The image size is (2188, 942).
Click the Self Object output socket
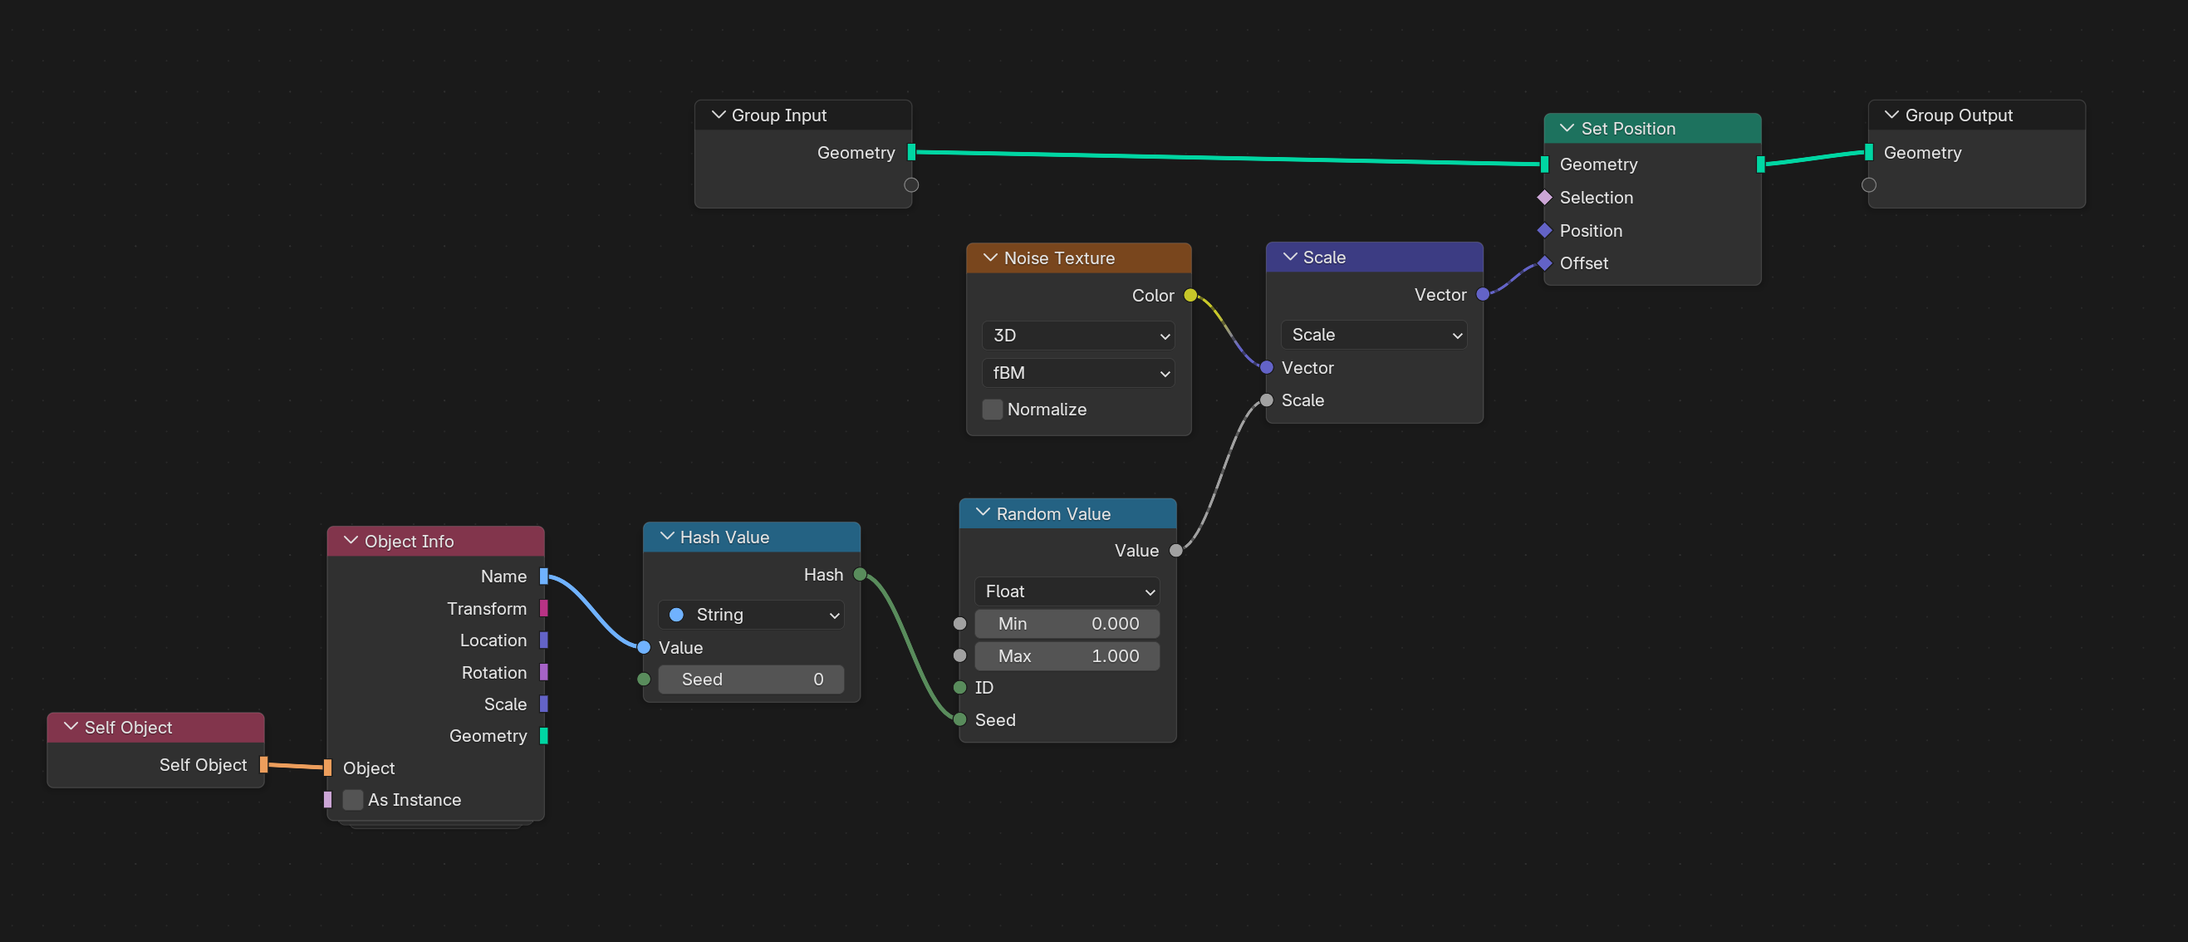(263, 764)
